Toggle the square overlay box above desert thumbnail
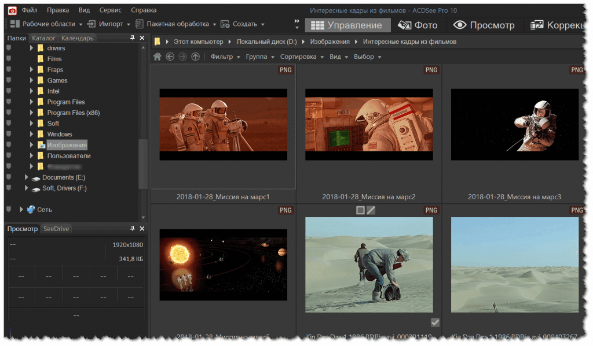 click(x=360, y=210)
